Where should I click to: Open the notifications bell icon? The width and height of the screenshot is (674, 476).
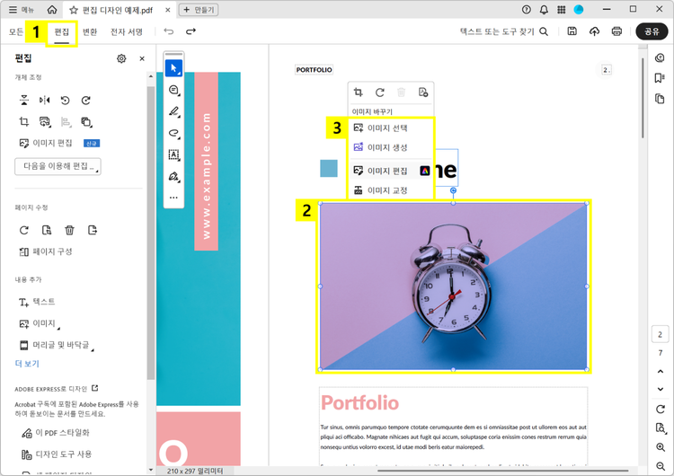[x=544, y=10]
